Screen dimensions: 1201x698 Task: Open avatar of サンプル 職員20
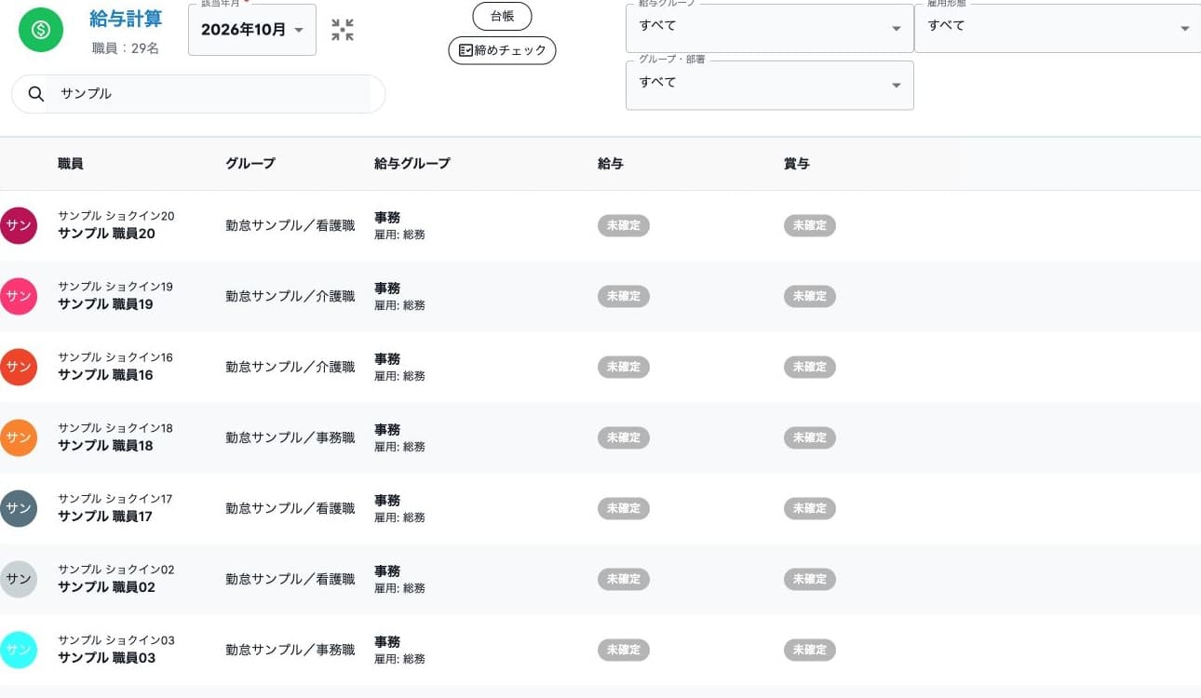tap(19, 225)
